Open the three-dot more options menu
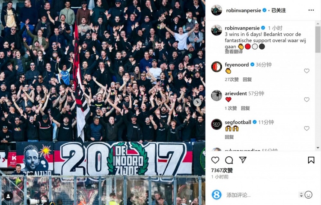The width and height of the screenshot is (321, 205). coord(311,10)
